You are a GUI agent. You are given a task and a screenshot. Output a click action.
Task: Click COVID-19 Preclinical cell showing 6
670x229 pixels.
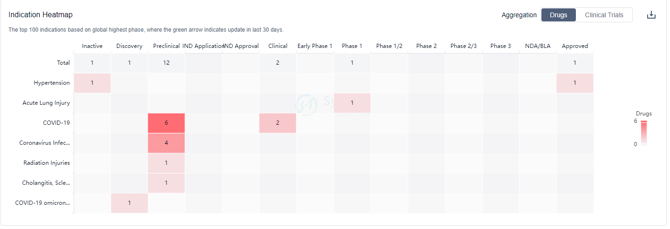tap(166, 123)
